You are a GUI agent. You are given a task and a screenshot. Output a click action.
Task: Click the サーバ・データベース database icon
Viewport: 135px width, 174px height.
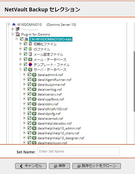pyautogui.click(x=30, y=69)
